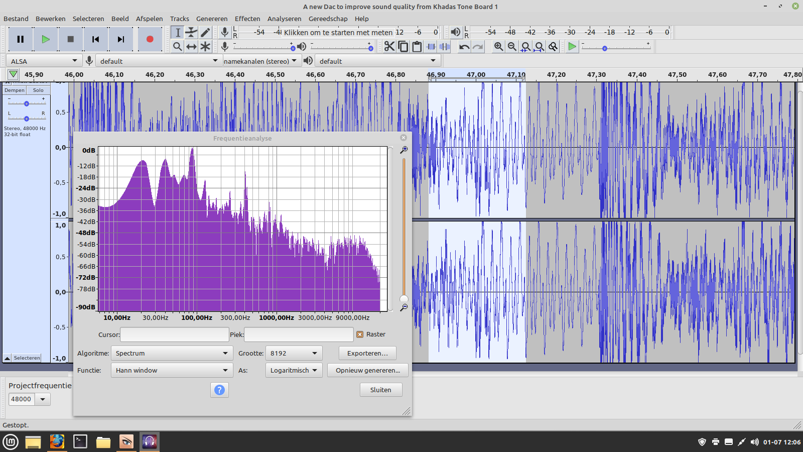The width and height of the screenshot is (803, 452).
Task: Toggle the green timeline pinned playhead button
Action: click(13, 74)
